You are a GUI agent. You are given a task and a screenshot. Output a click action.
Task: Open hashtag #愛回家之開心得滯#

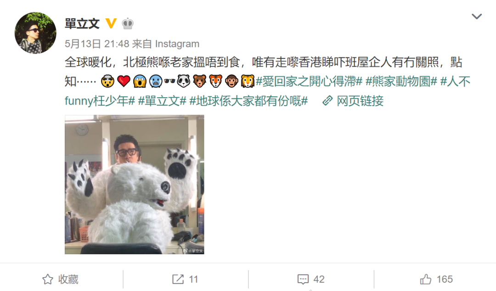pos(309,82)
